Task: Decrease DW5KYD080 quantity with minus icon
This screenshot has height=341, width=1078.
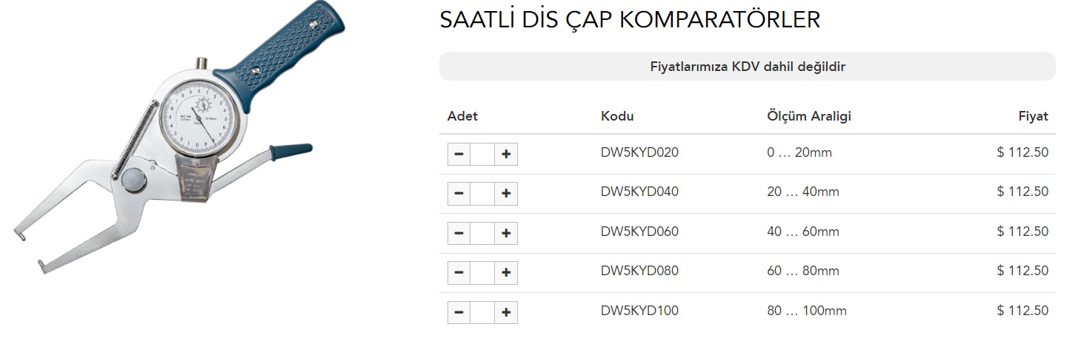Action: (459, 272)
